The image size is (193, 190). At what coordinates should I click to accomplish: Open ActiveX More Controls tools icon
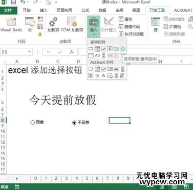(122, 75)
